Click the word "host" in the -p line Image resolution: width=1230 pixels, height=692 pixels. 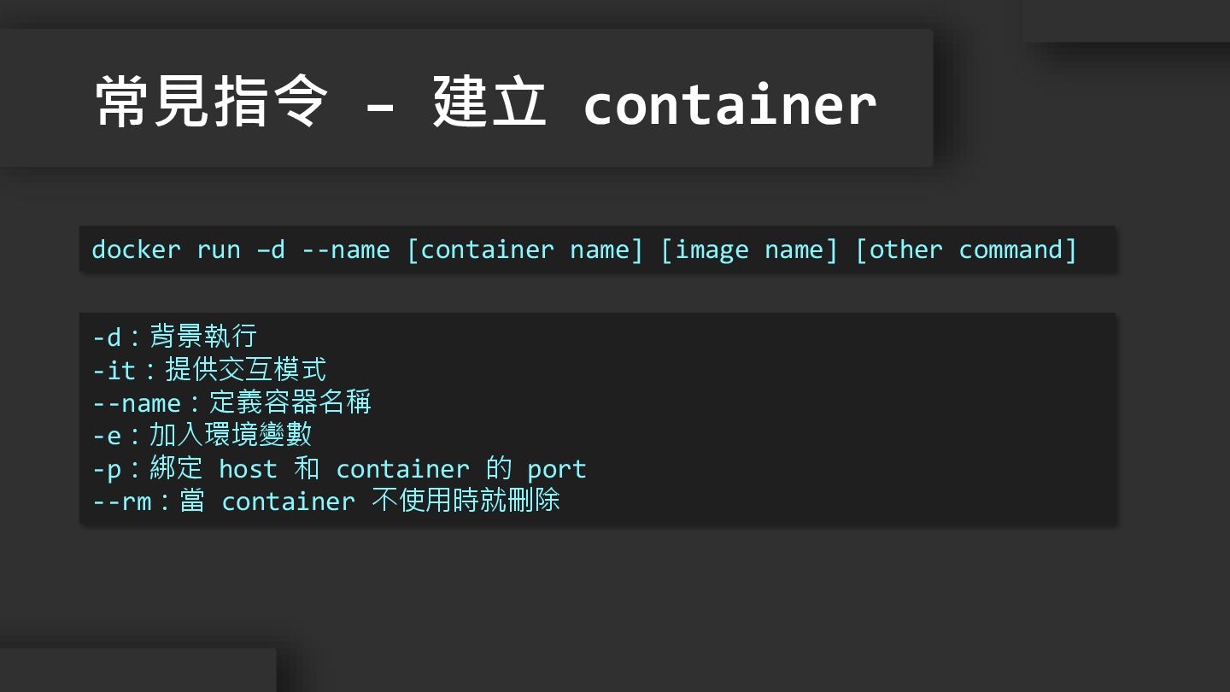[x=248, y=468]
